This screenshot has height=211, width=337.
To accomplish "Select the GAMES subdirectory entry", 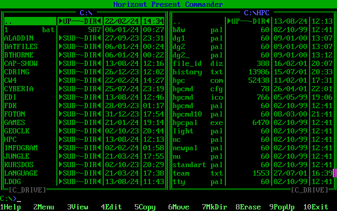I will 15,122.
